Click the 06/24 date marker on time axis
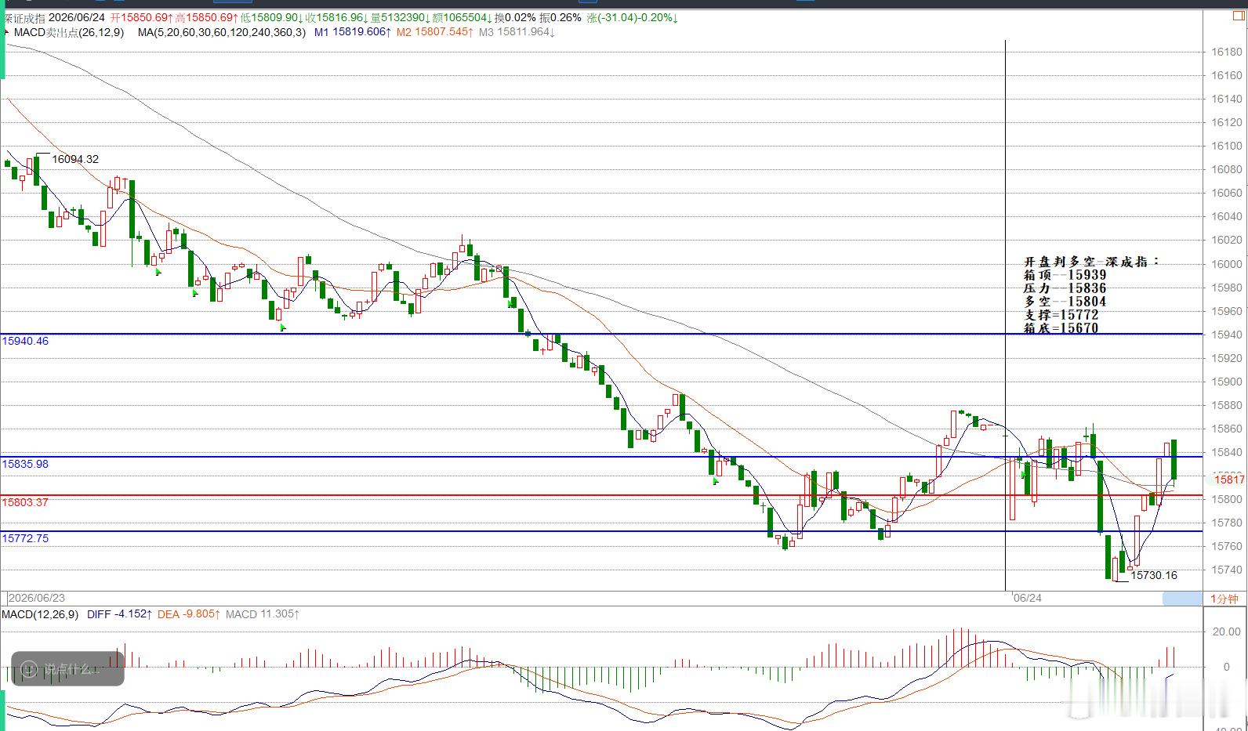The image size is (1248, 731). (1027, 598)
